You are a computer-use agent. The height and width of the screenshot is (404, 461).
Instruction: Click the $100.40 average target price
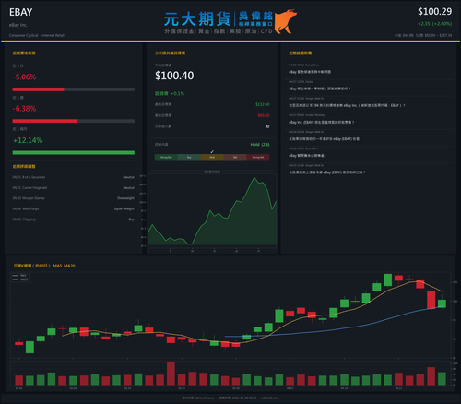pyautogui.click(x=174, y=76)
